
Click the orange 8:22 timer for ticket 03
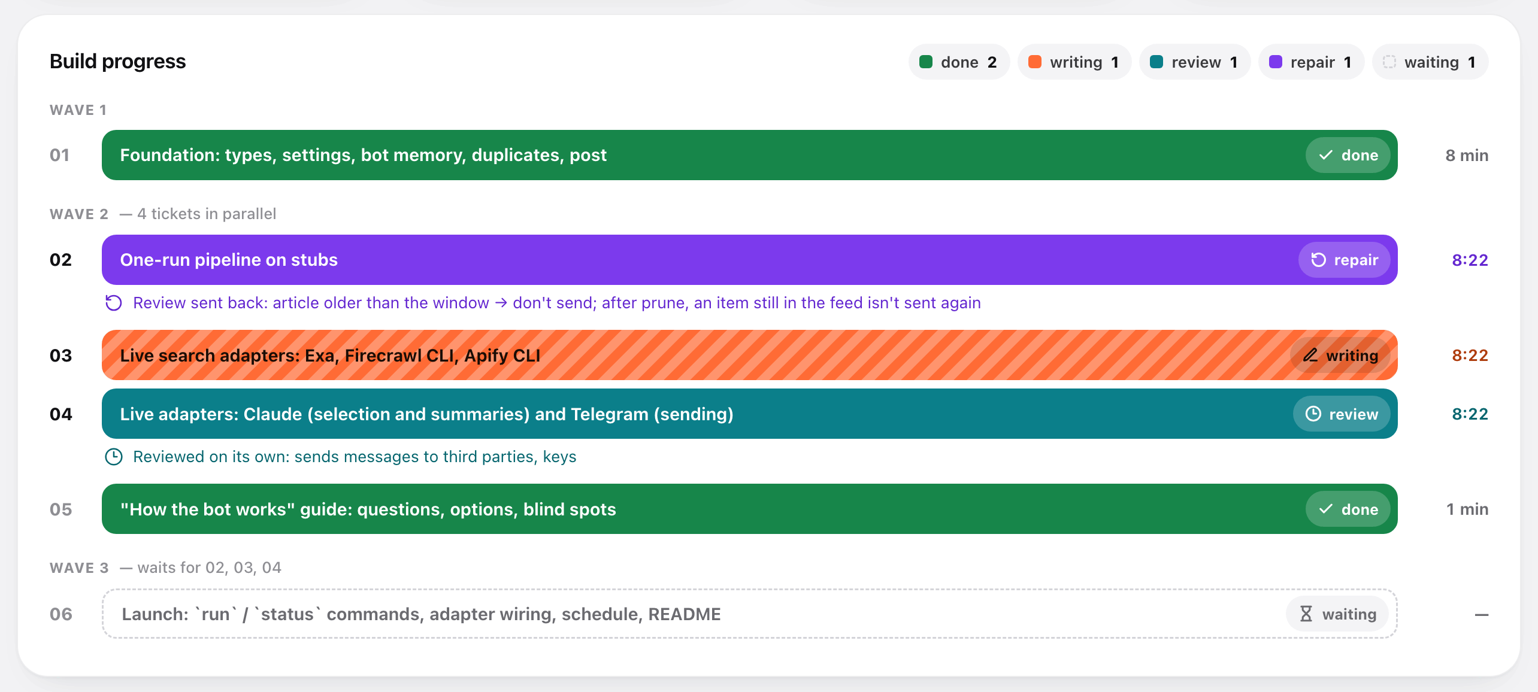1470,355
